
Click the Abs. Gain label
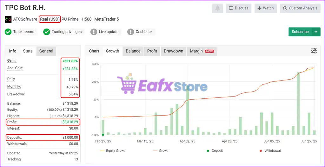click(15, 68)
